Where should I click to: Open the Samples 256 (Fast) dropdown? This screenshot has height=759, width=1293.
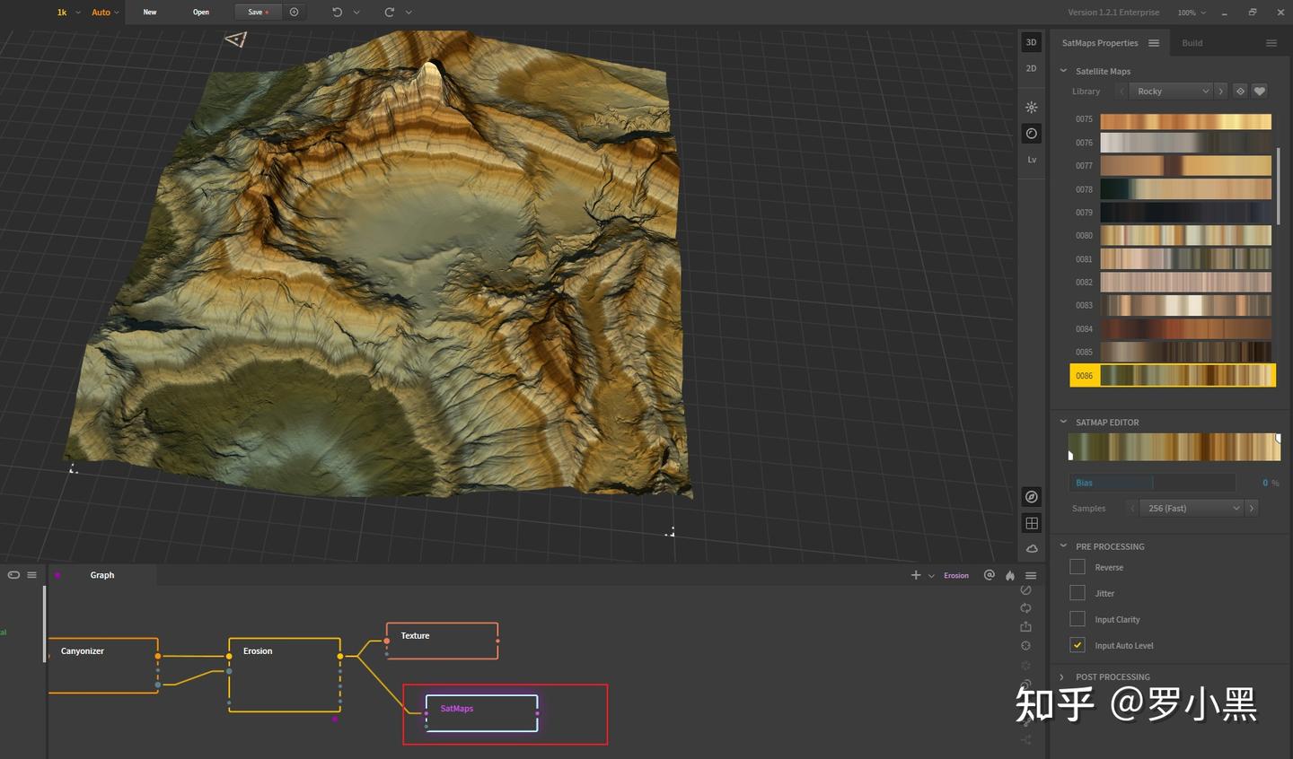pyautogui.click(x=1192, y=508)
